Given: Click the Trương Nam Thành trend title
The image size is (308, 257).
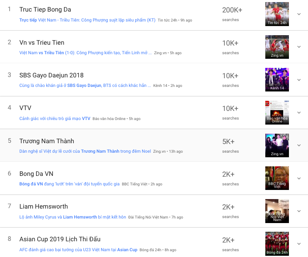Looking at the screenshot, I should 47,141.
